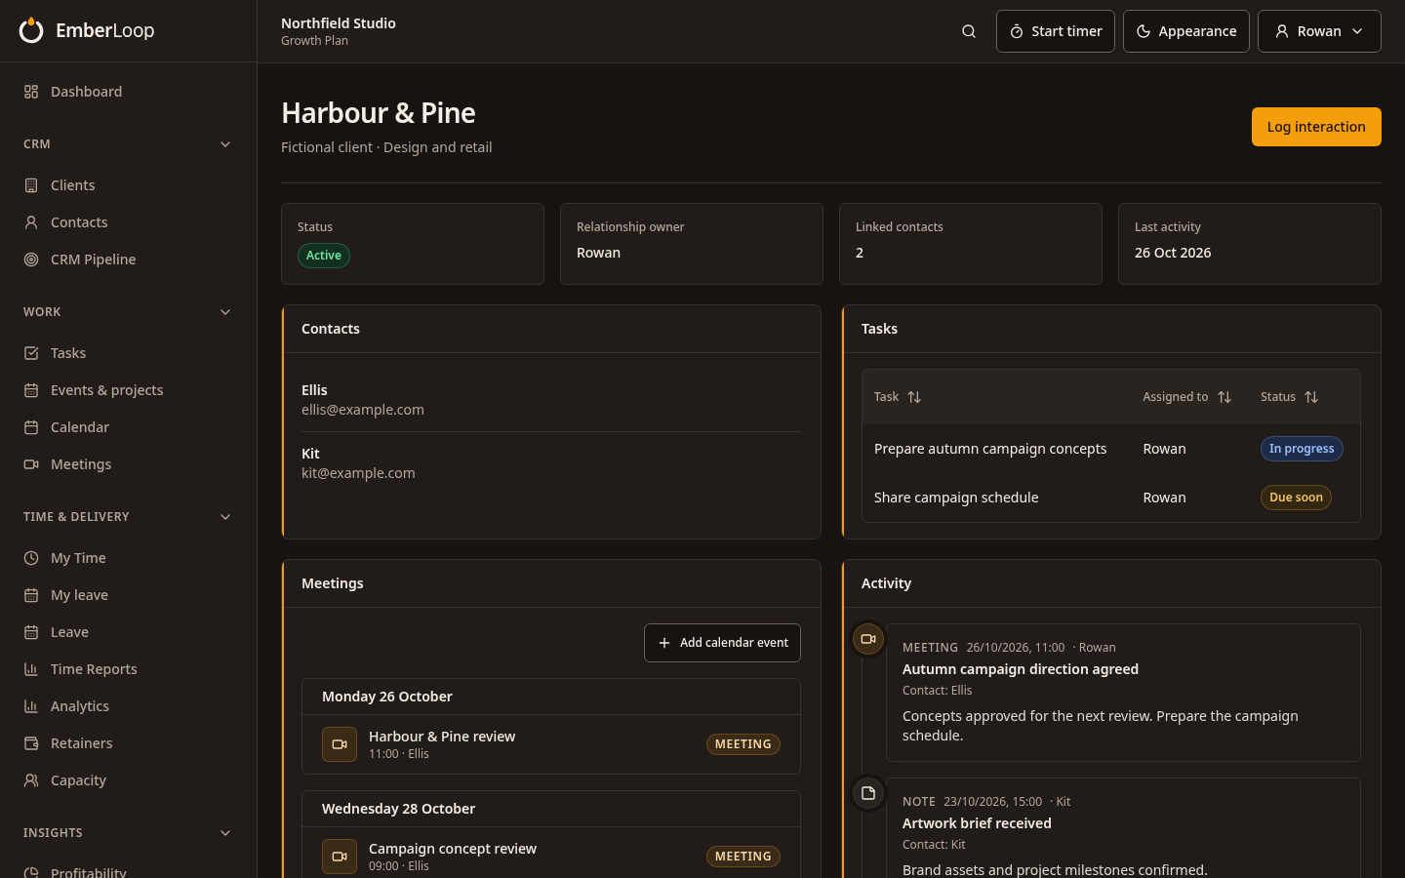Click the Tasks checkbox icon in sidebar
Image resolution: width=1405 pixels, height=878 pixels.
[31, 353]
